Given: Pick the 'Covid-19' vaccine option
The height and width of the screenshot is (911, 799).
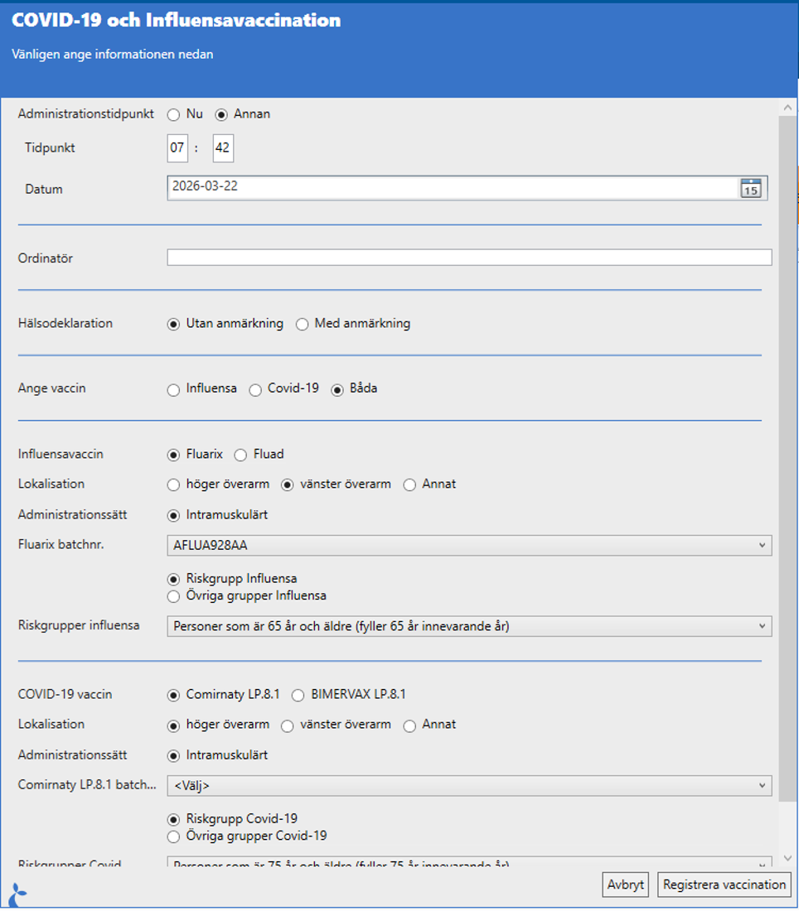Looking at the screenshot, I should pos(255,389).
